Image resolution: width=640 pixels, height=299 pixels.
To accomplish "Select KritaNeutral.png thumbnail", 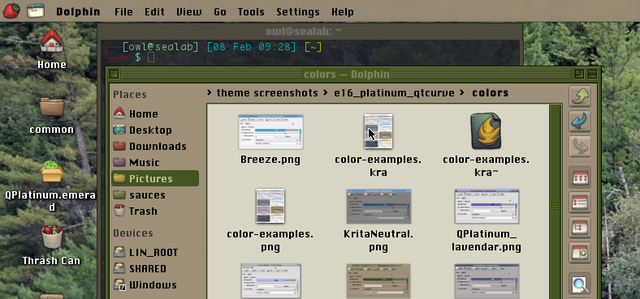I will coord(378,206).
